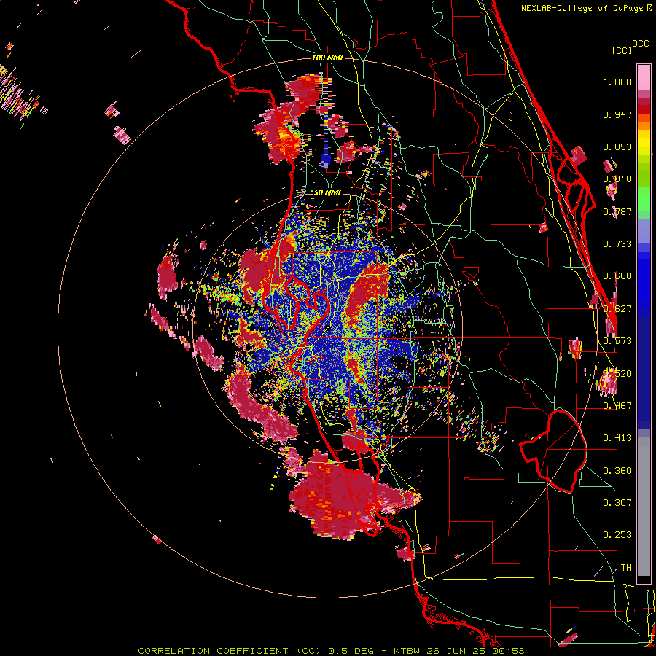The width and height of the screenshot is (656, 656).
Task: Click the 1.000 scale value
Action: pyautogui.click(x=617, y=82)
